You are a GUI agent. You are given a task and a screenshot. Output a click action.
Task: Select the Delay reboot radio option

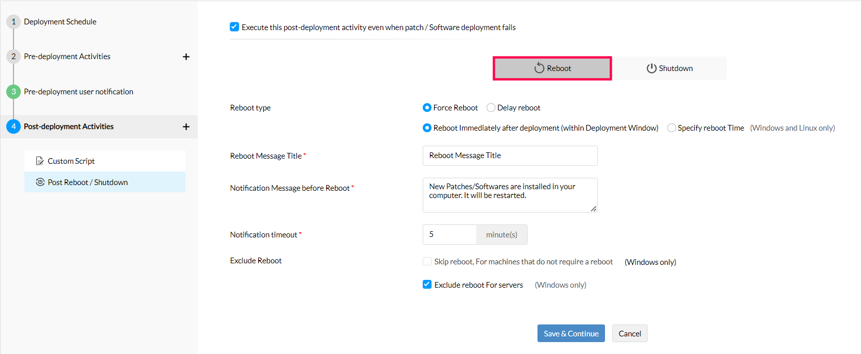[491, 108]
